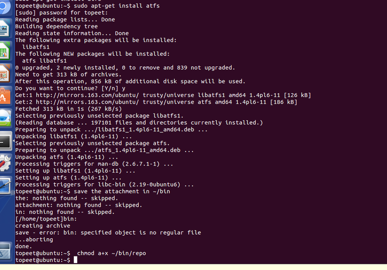Click the '[Y/n]' continue prompt line
The height and width of the screenshot is (270, 387).
pyautogui.click(x=70, y=88)
